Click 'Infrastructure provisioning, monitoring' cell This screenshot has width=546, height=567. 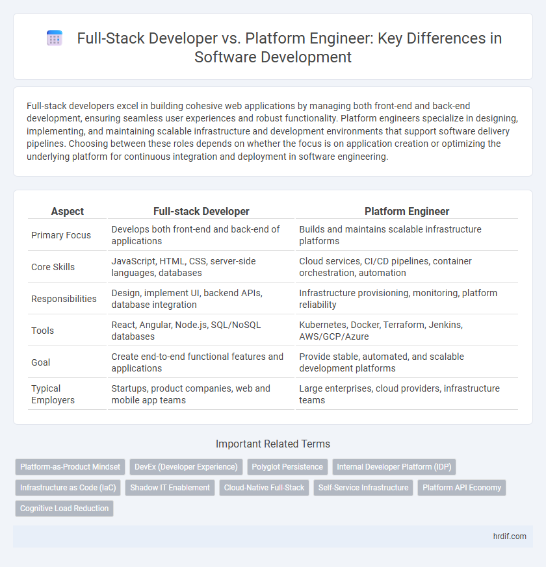(407, 299)
